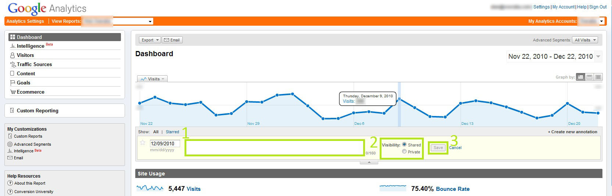Image resolution: width=612 pixels, height=196 pixels.
Task: Open Traffic Sources in the sidebar
Action: [34, 64]
